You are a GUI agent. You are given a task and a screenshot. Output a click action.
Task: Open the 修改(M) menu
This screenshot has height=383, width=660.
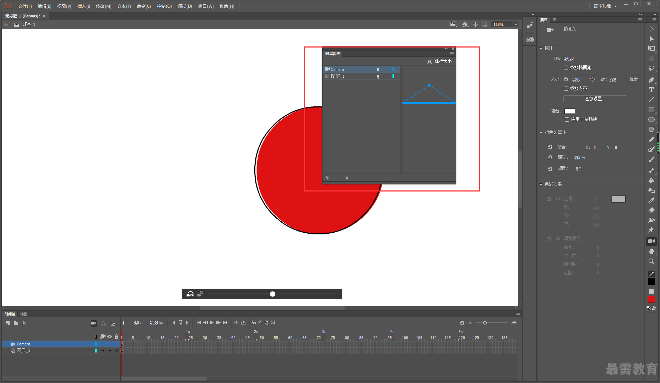click(104, 6)
